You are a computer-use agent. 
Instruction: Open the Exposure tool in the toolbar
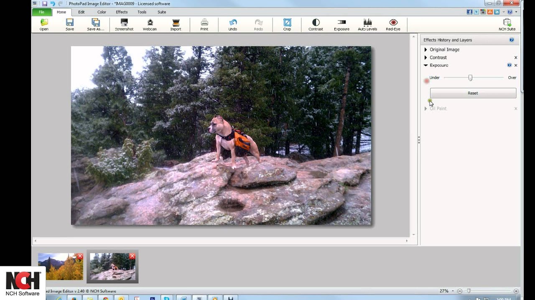click(342, 25)
